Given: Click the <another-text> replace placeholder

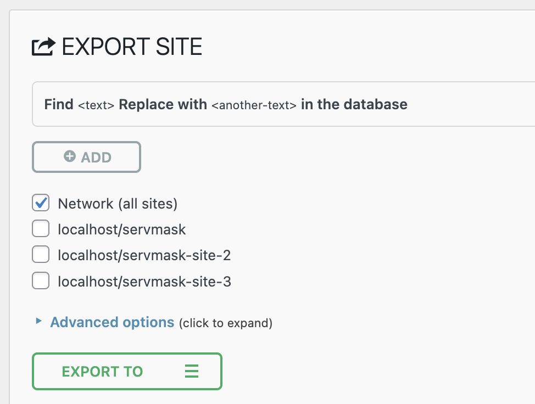Looking at the screenshot, I should (x=254, y=105).
